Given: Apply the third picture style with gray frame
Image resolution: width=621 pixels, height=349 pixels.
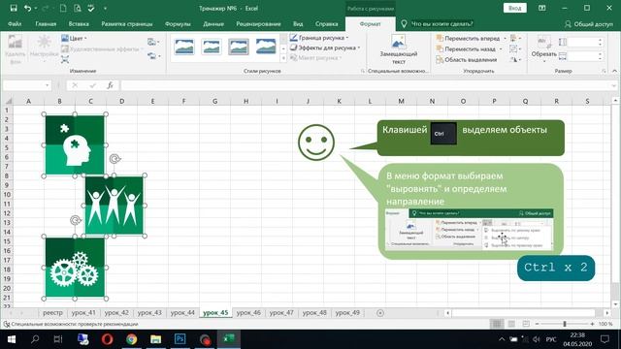Looking at the screenshot, I should pos(239,48).
